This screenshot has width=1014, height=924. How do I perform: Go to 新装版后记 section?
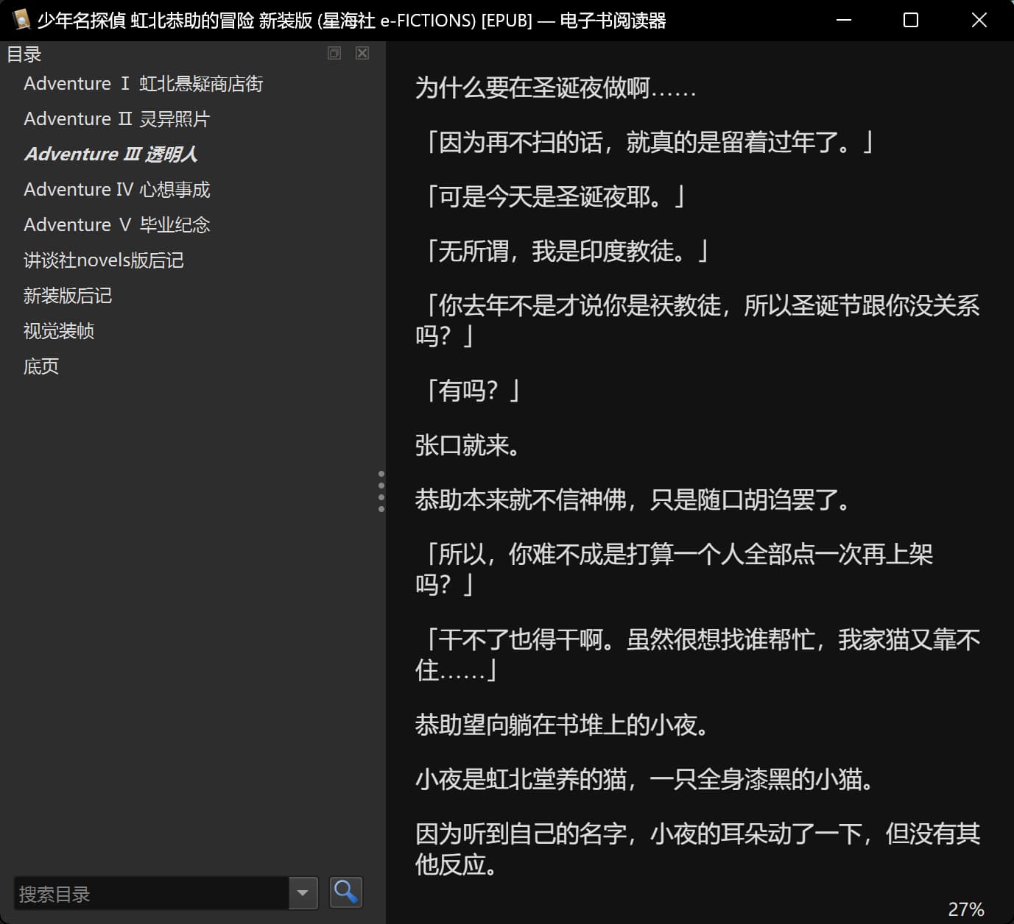(x=68, y=296)
